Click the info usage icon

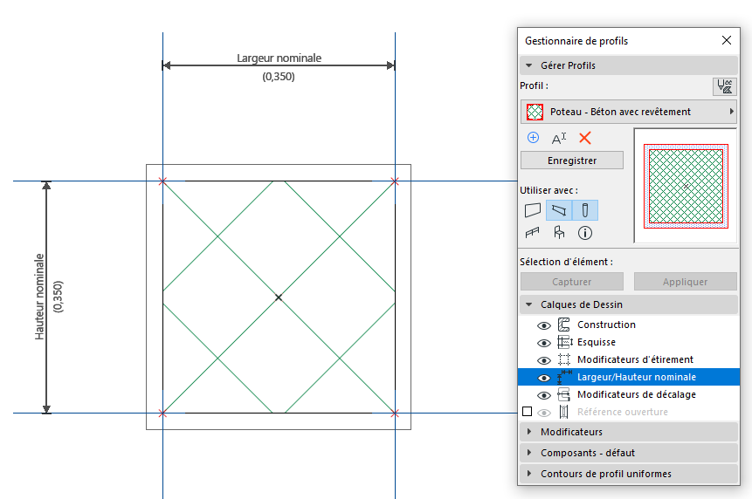pos(584,233)
